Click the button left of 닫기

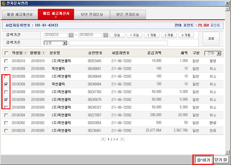203,160
